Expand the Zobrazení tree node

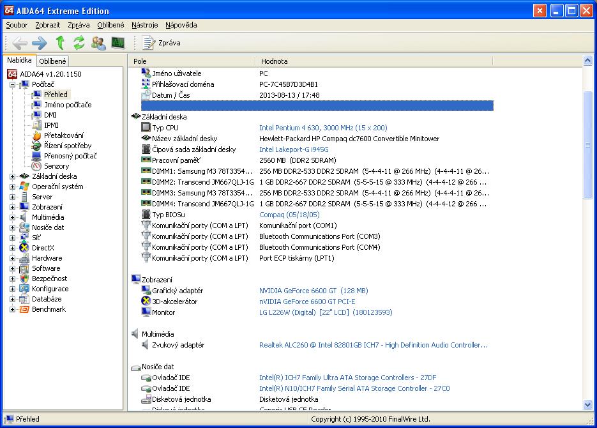[13, 208]
